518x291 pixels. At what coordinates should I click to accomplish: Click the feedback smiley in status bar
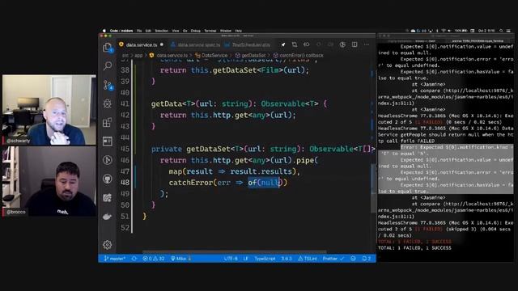[353, 259]
